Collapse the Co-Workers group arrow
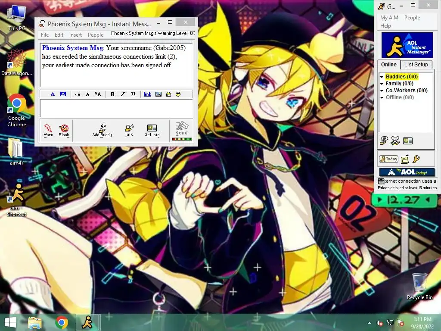 click(x=382, y=91)
